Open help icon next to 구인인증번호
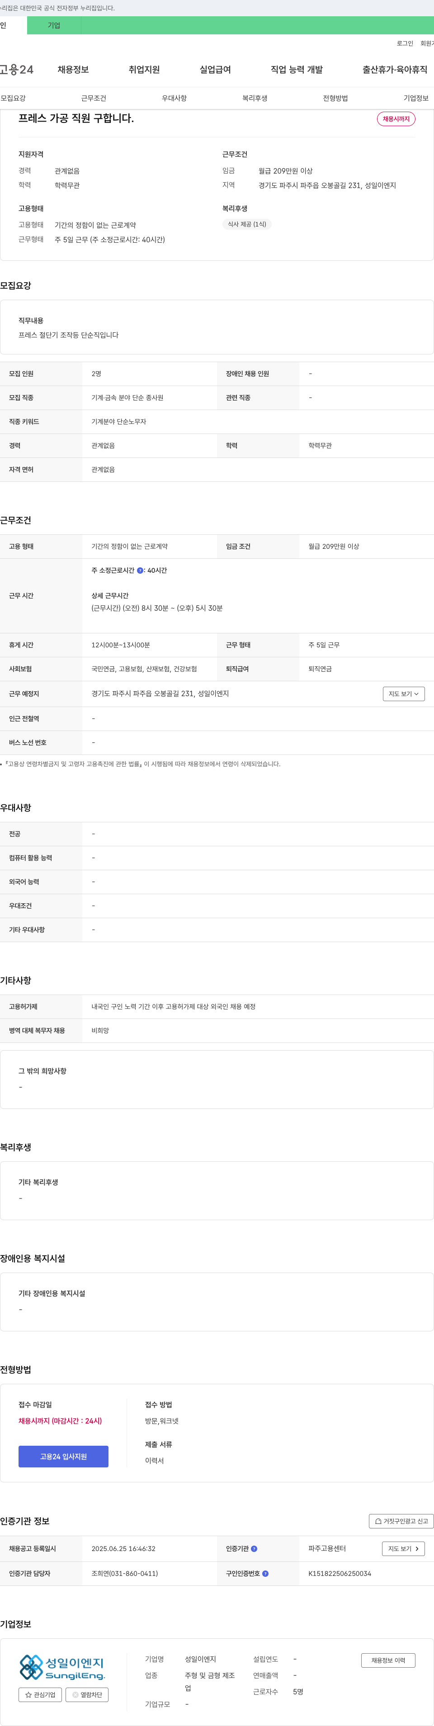This screenshot has width=434, height=1726. click(x=265, y=1573)
